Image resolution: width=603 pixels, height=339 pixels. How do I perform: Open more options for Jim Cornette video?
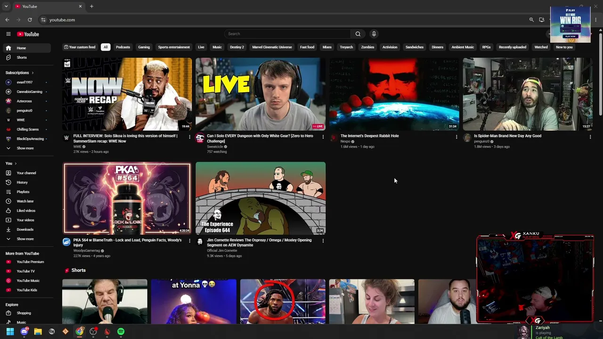(x=323, y=241)
